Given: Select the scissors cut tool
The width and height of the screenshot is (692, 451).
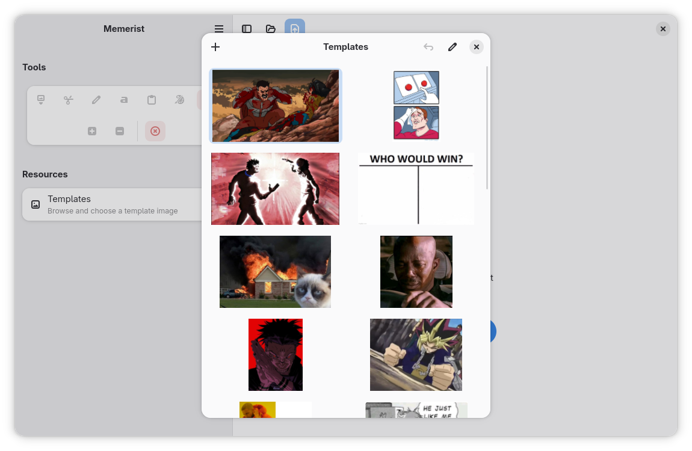Looking at the screenshot, I should (x=69, y=100).
